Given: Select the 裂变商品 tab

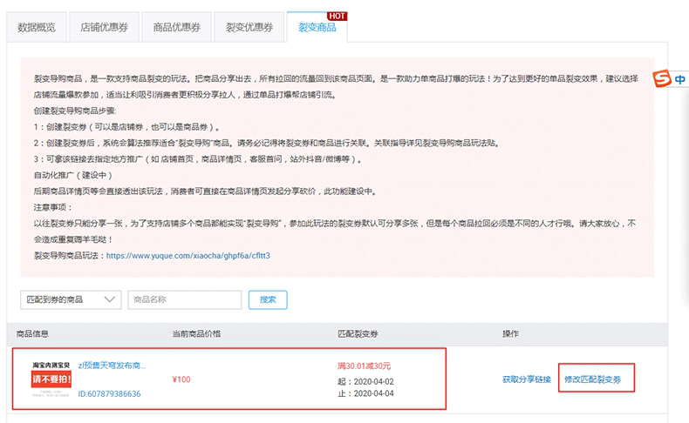Looking at the screenshot, I should [316, 27].
